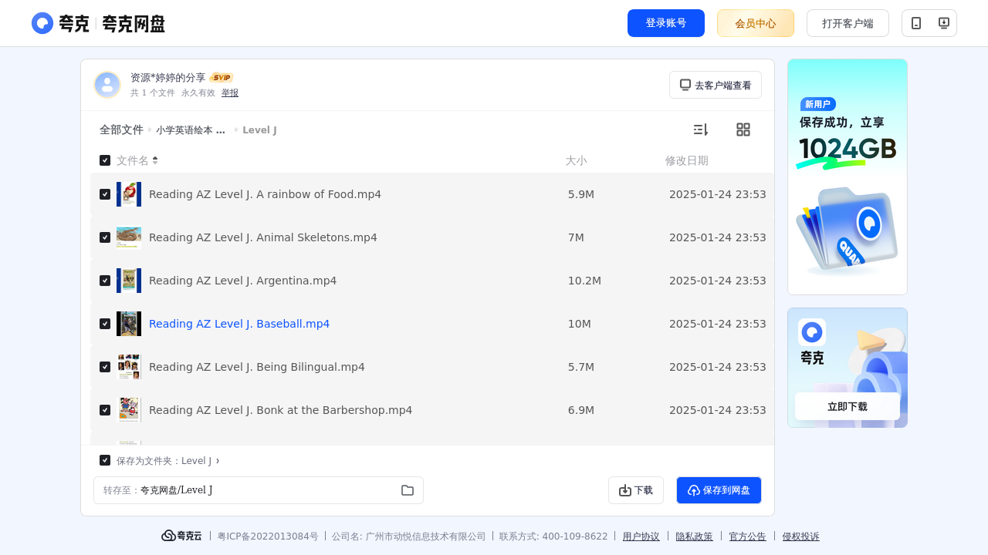The height and width of the screenshot is (555, 988).
Task: Click the 登录账号 button
Action: 666,23
